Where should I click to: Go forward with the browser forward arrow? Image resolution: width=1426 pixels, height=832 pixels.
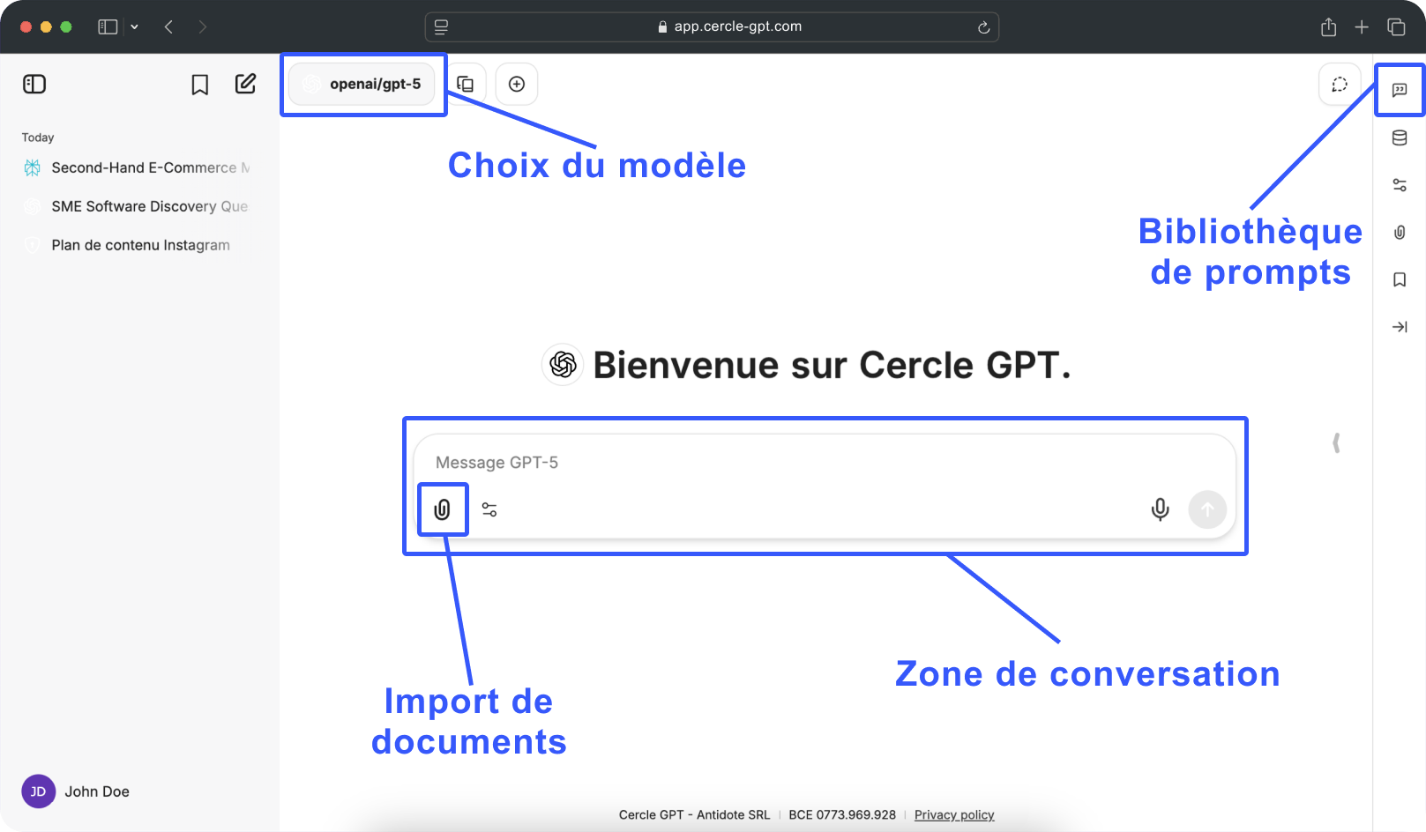[203, 27]
